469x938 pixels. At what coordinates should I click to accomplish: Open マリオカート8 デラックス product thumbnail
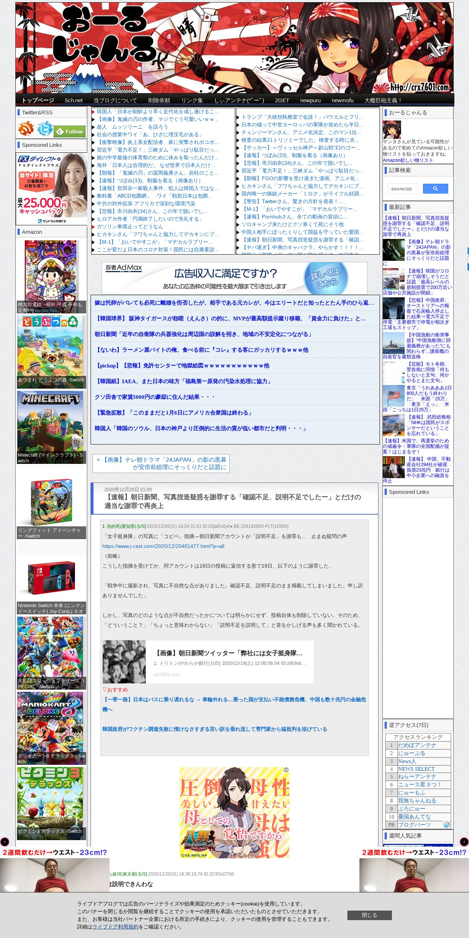[52, 728]
